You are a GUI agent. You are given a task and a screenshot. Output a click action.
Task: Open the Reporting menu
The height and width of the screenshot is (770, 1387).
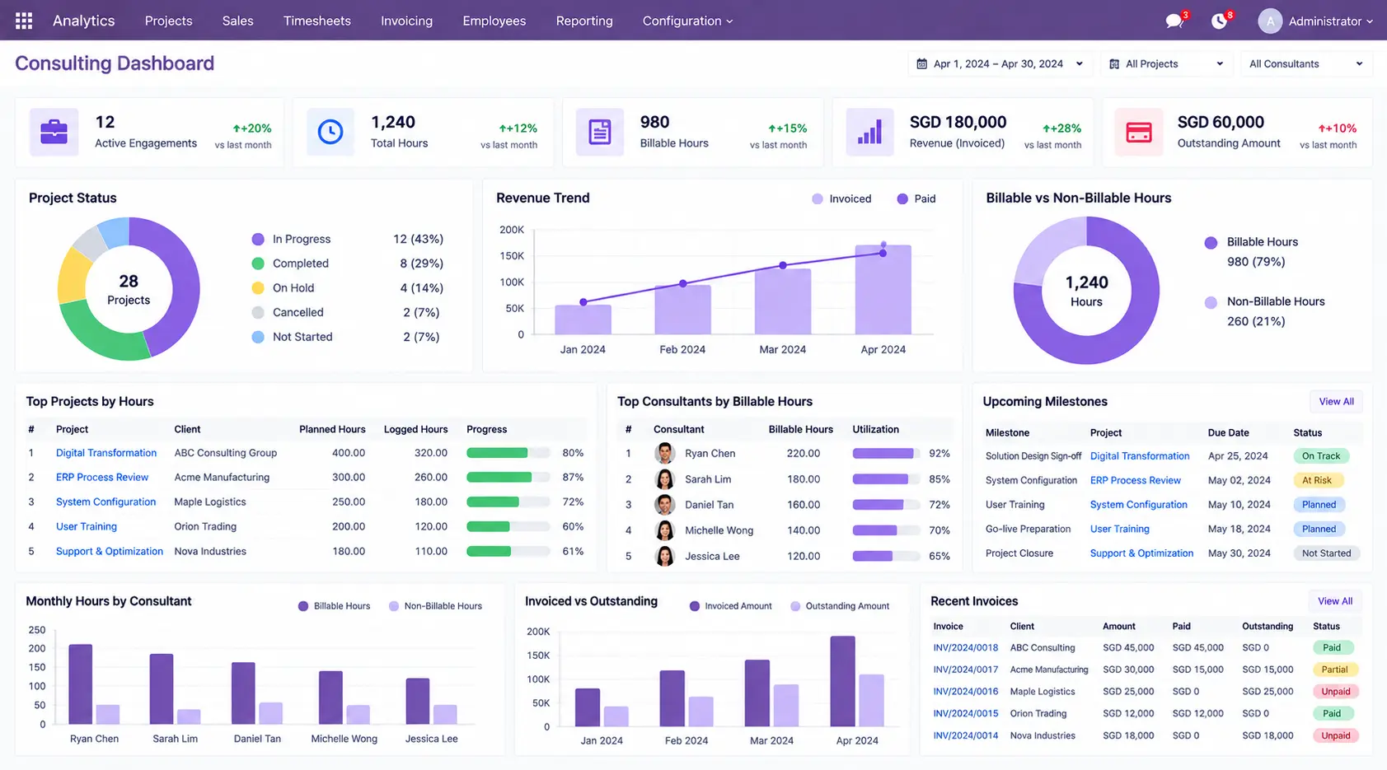584,21
